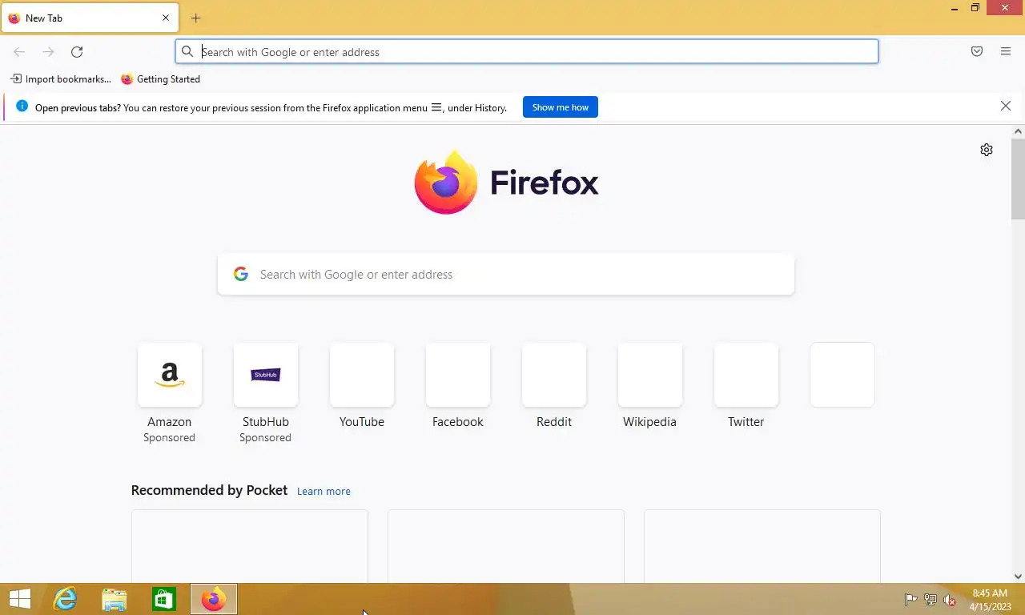Click the info icon in notification bar
1025x615 pixels.
pyautogui.click(x=22, y=107)
